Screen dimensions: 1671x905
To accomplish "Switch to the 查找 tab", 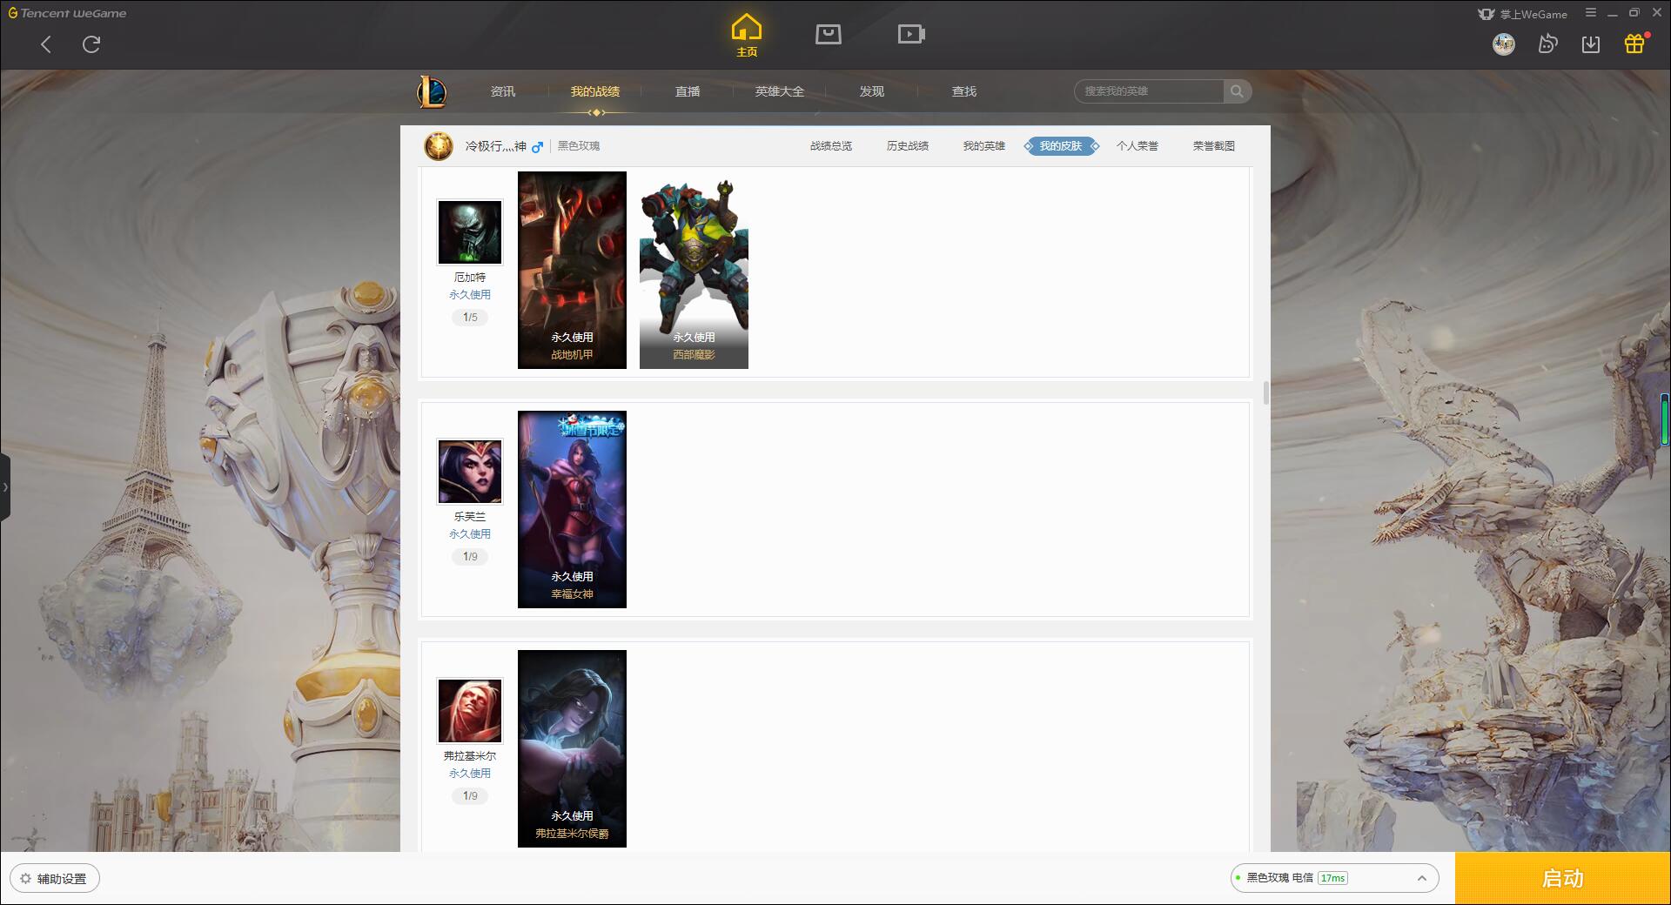I will tap(964, 91).
